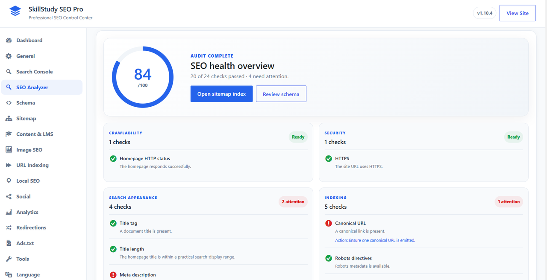This screenshot has height=280, width=547.
Task: Click 'Action: Ensure one canonical URL is emitted.'
Action: click(x=375, y=240)
